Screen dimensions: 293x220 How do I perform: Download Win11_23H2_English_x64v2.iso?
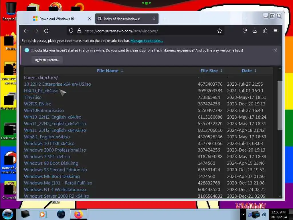tap(55, 130)
